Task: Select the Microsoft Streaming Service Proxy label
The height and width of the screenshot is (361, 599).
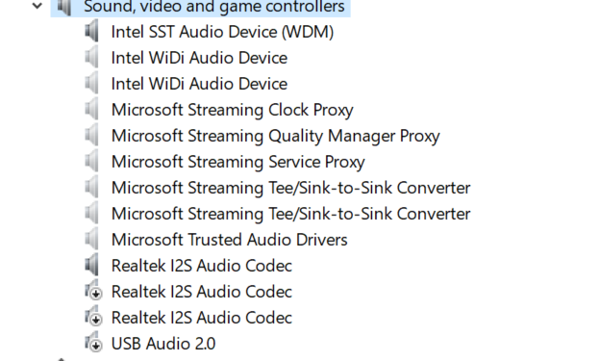Action: [238, 162]
